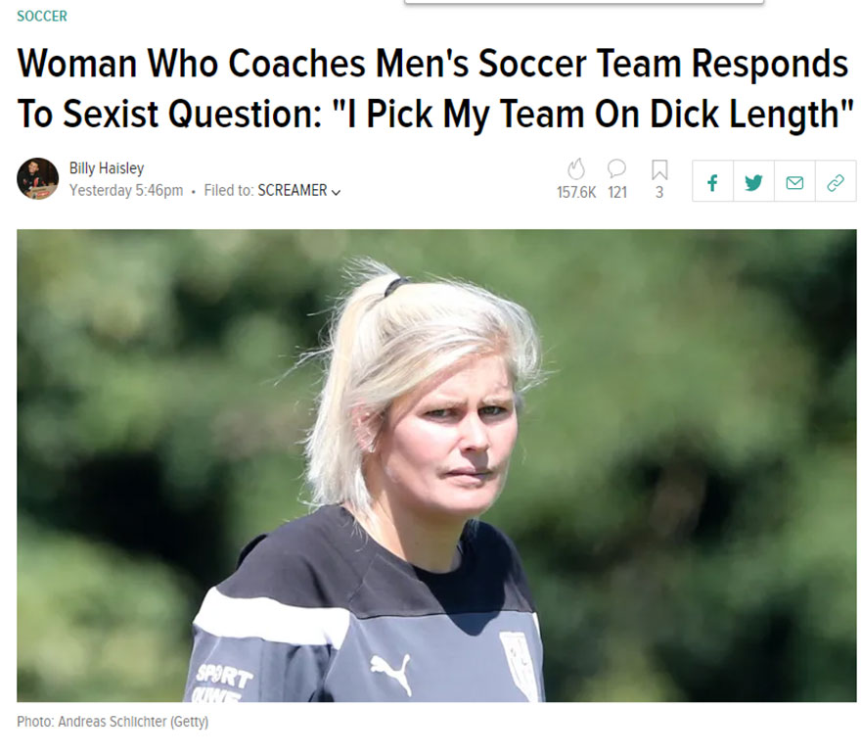The width and height of the screenshot is (861, 756).
Task: Copy the article link with chain icon
Action: pyautogui.click(x=835, y=182)
